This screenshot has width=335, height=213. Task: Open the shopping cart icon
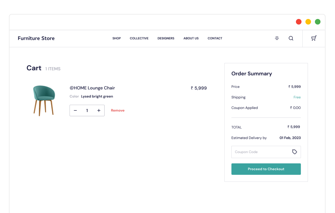[x=314, y=38]
